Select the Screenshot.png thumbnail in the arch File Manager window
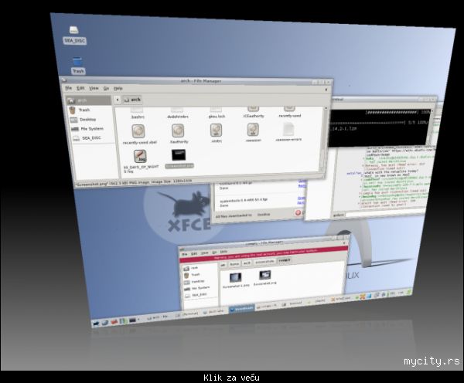Screen dimensions: 464x383 [x=179, y=155]
